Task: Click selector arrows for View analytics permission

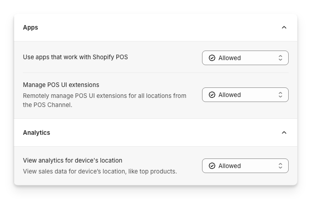Action: point(280,166)
